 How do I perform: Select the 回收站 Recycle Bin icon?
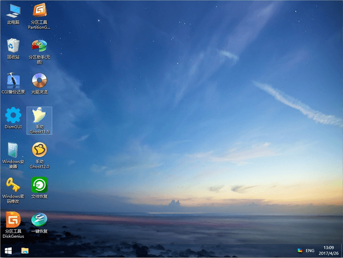point(13,46)
